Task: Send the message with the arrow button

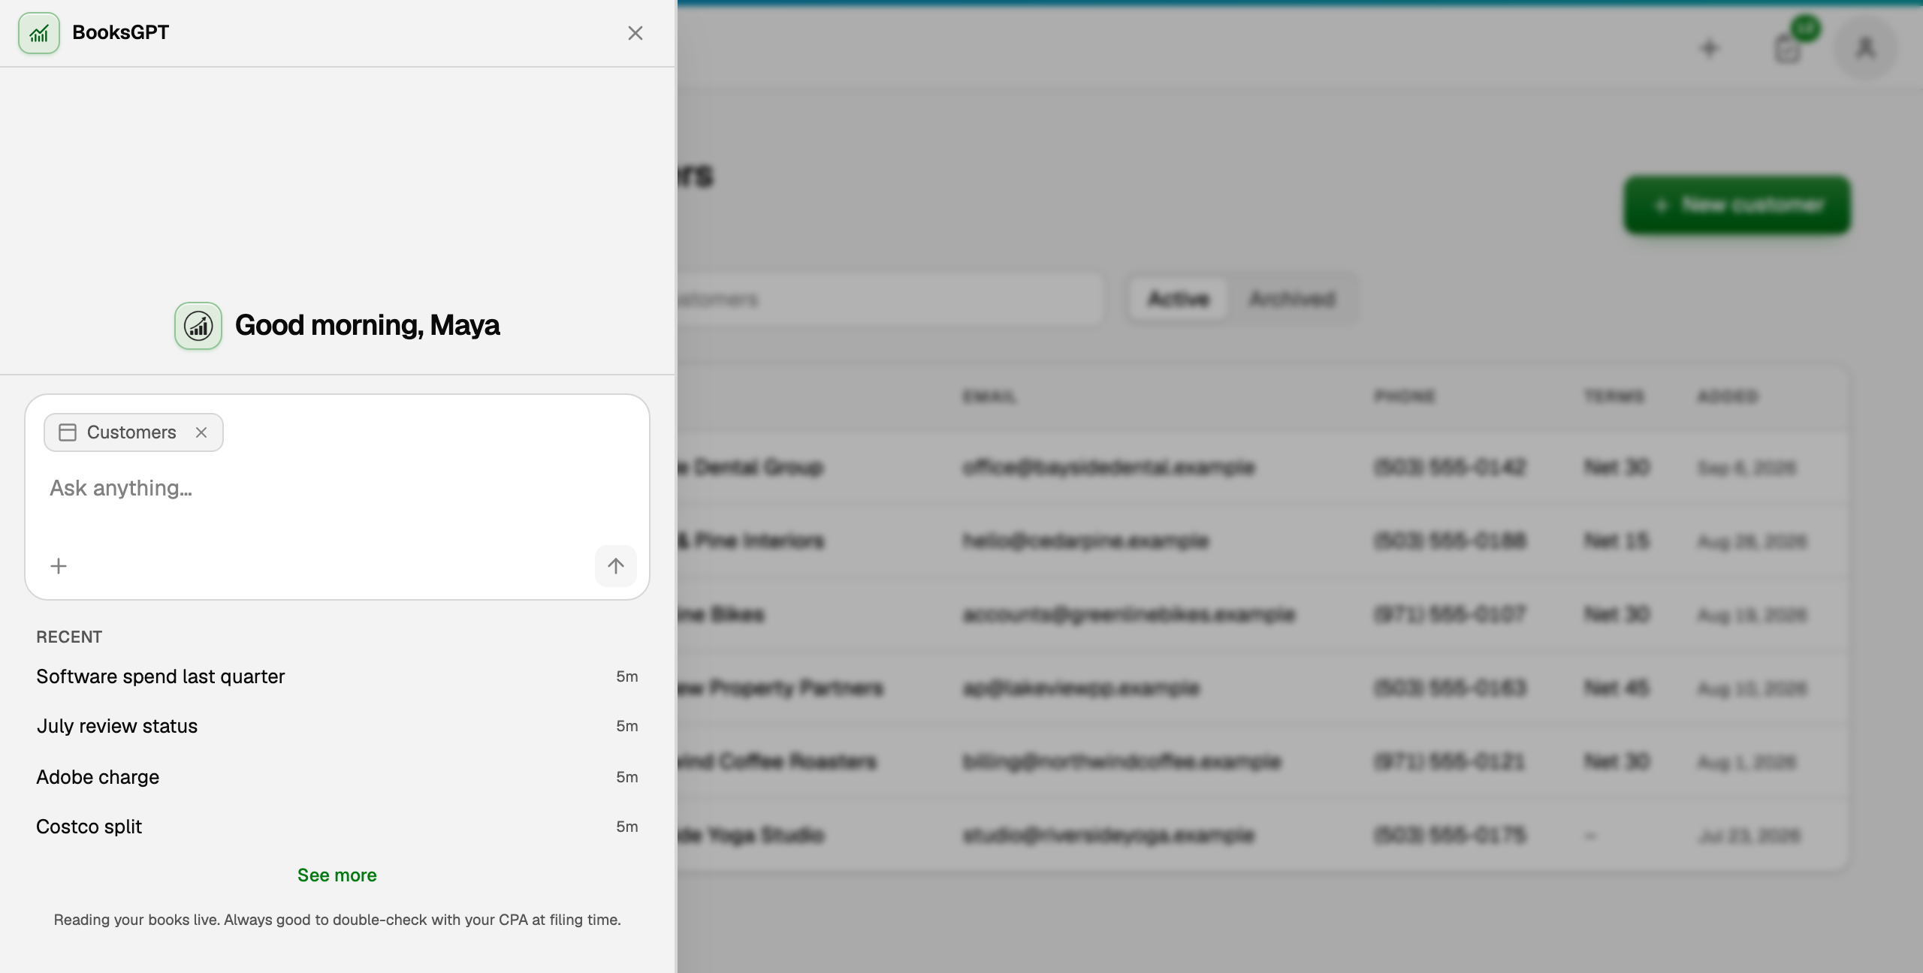Action: coord(616,566)
